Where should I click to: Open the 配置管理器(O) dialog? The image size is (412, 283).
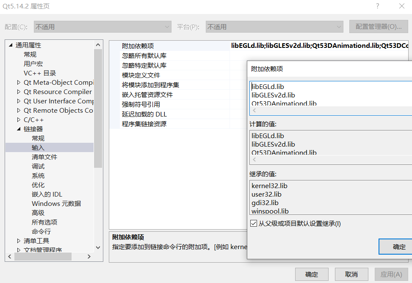point(378,26)
